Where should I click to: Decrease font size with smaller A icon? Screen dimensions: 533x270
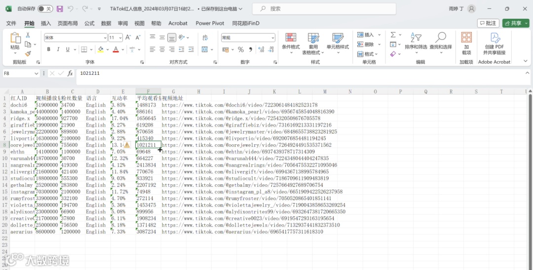(138, 37)
